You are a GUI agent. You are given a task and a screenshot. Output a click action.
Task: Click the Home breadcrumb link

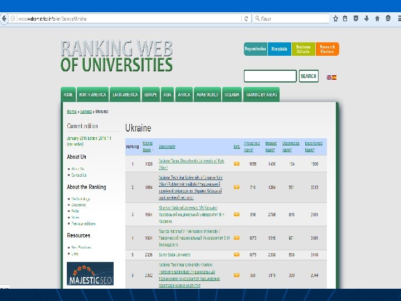(72, 111)
